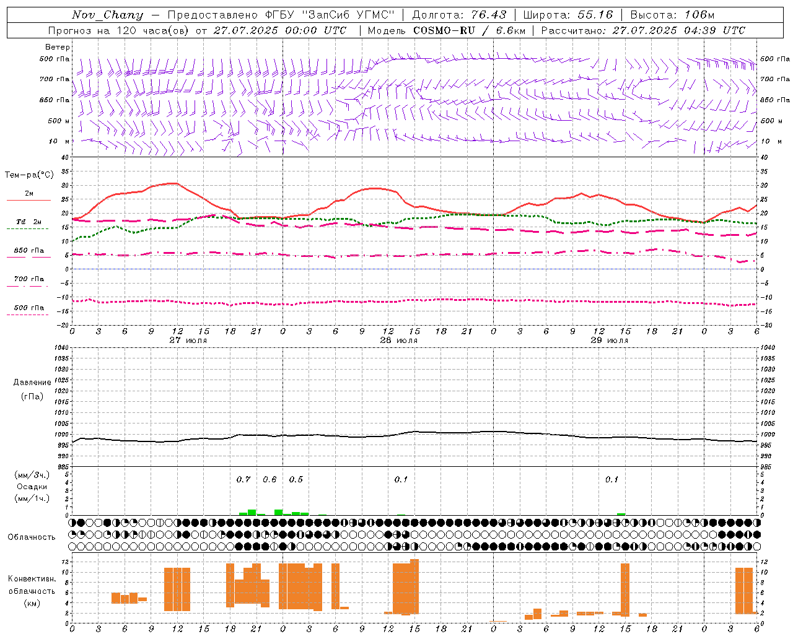Click the Модель COSMO-RU / 6.6км label

point(446,30)
